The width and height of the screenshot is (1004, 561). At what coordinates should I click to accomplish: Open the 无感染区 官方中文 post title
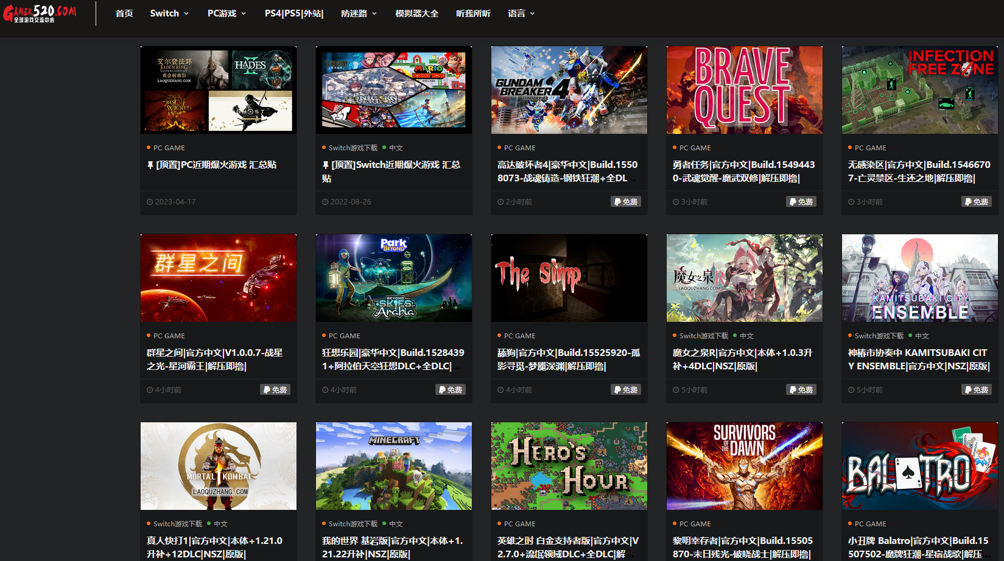(x=919, y=172)
